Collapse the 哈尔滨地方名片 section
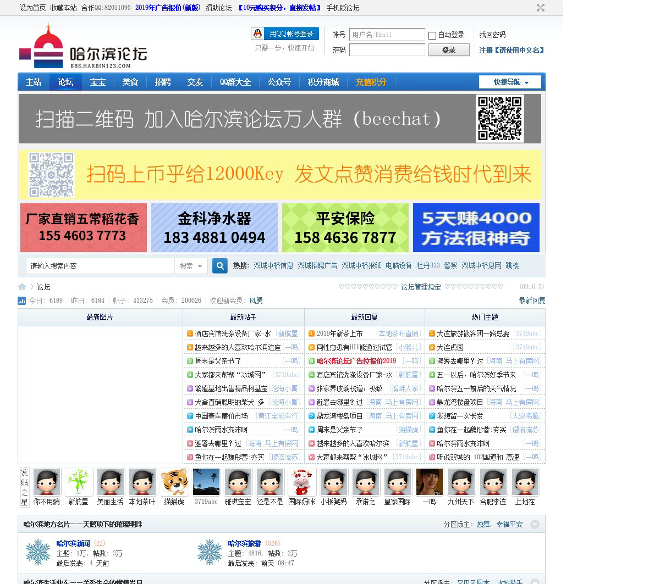 535,524
